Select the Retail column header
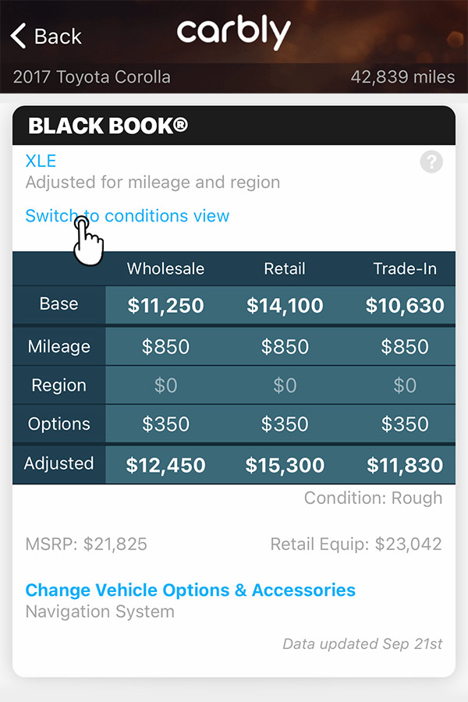The height and width of the screenshot is (702, 468). (x=284, y=268)
